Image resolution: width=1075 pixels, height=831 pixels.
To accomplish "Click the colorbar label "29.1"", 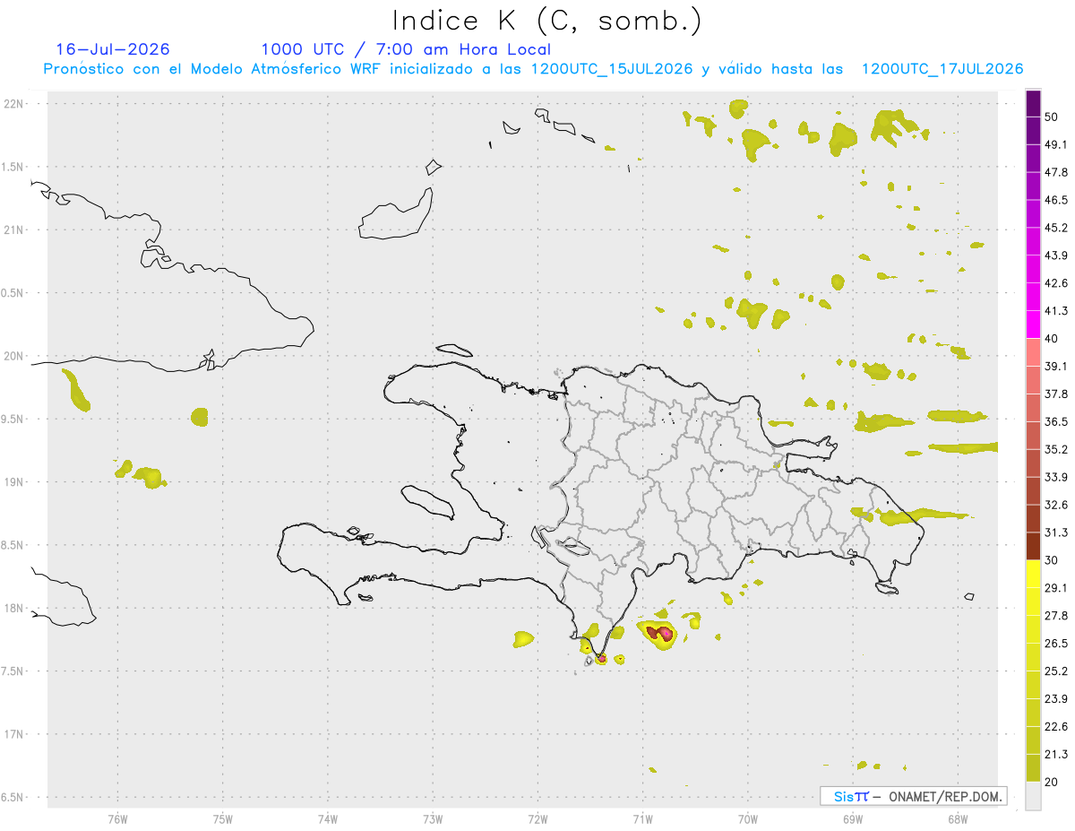I will click(x=1056, y=588).
